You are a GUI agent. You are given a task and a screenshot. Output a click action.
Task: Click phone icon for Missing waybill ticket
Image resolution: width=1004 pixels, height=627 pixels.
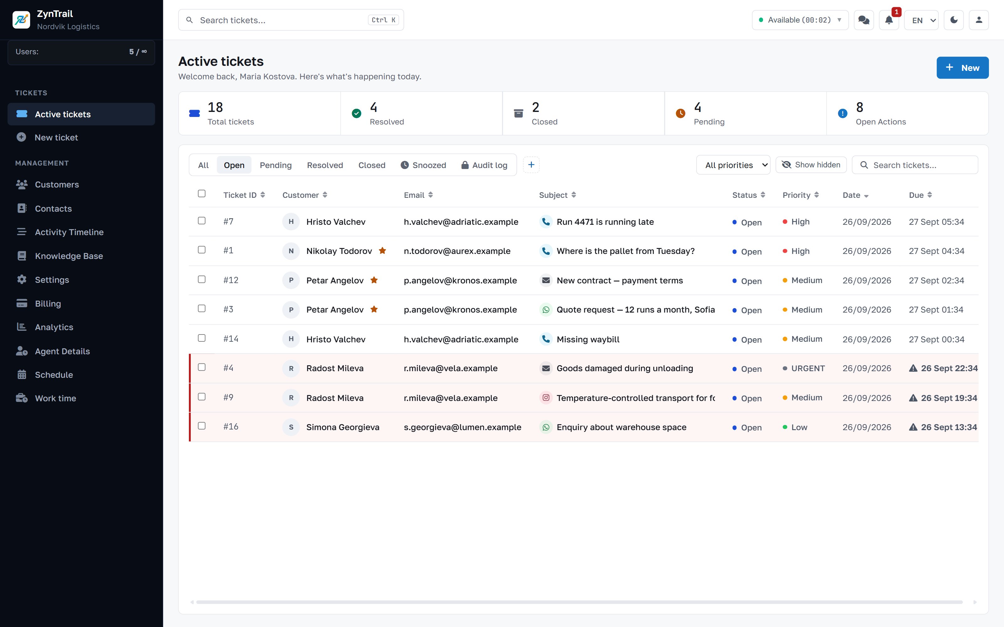coord(546,339)
